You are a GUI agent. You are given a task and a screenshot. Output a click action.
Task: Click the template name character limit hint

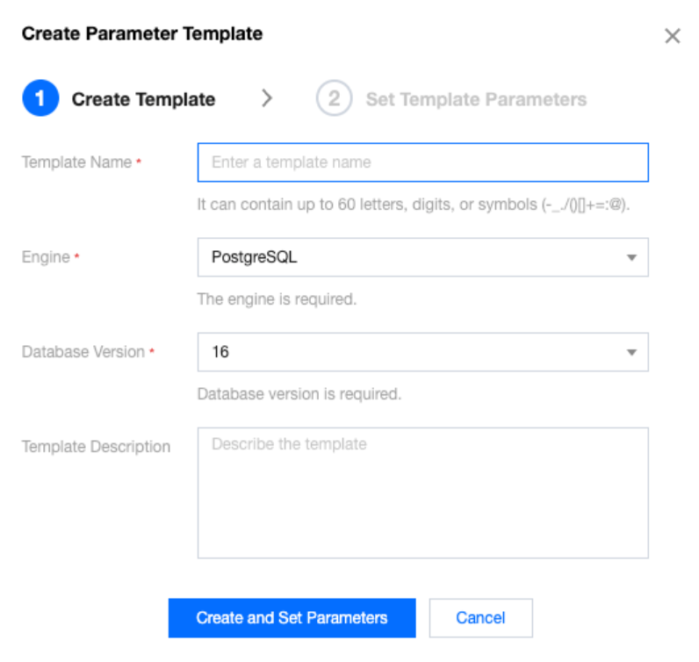tap(414, 205)
